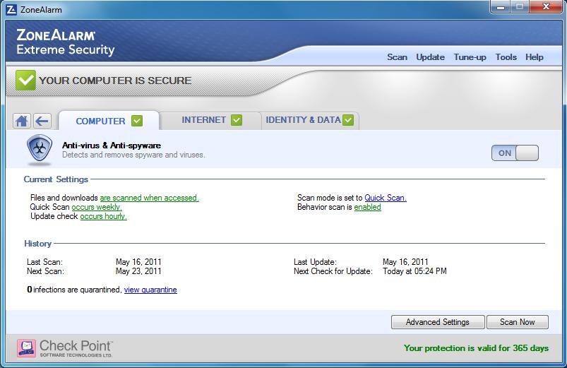Click Behavior scan 'enabled' link

coord(367,207)
